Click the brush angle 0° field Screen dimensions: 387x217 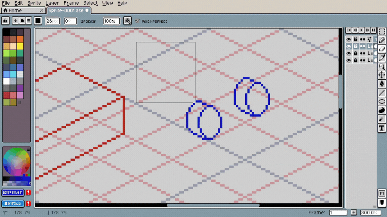click(70, 21)
